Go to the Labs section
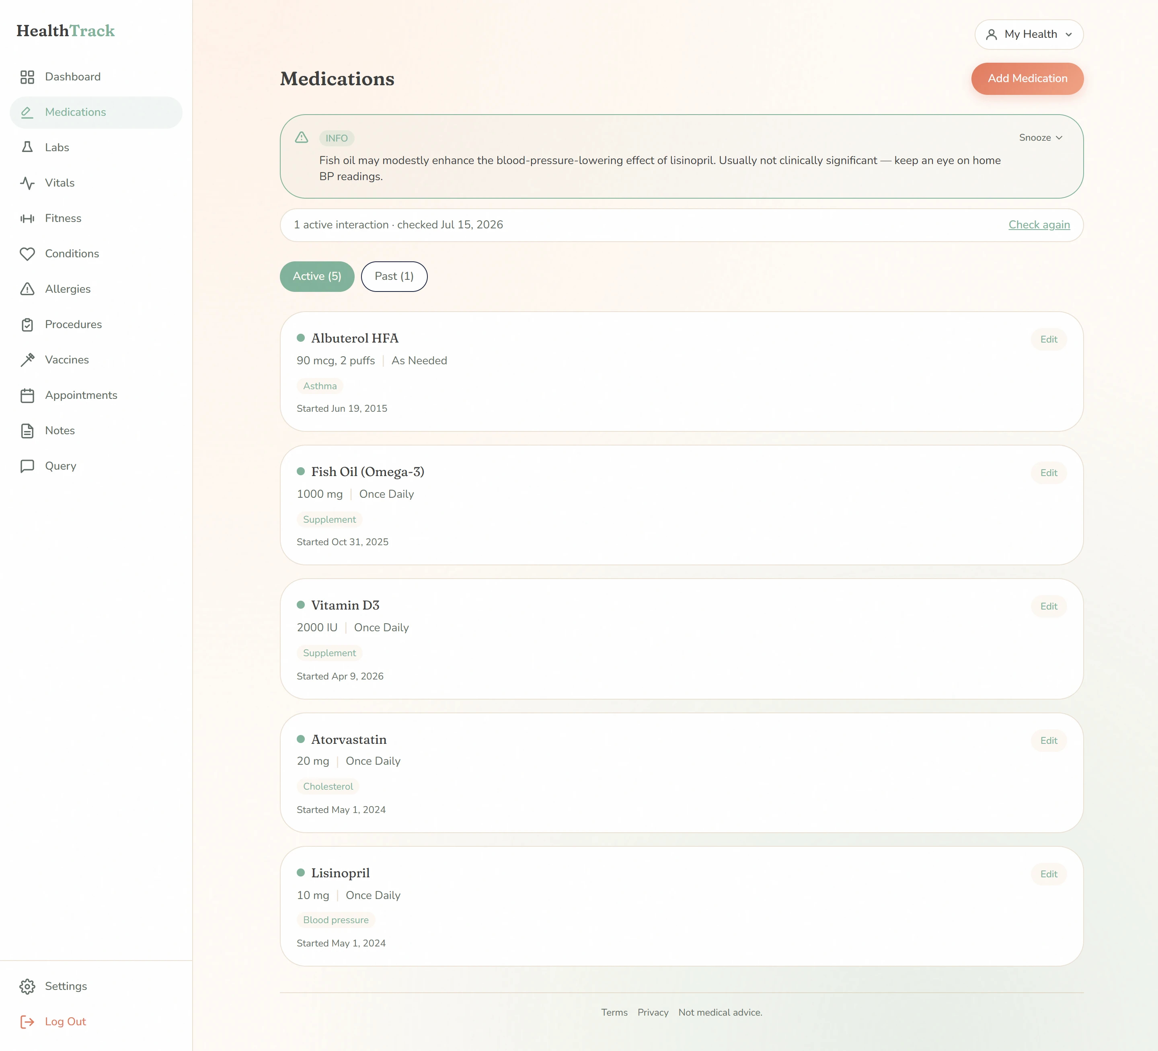1158x1051 pixels. (96, 148)
